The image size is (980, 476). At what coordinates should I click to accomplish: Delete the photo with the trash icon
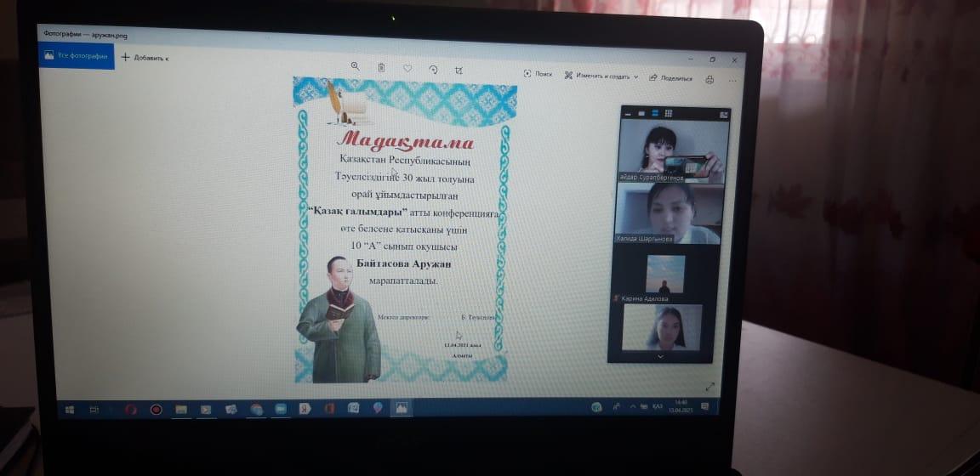[381, 68]
